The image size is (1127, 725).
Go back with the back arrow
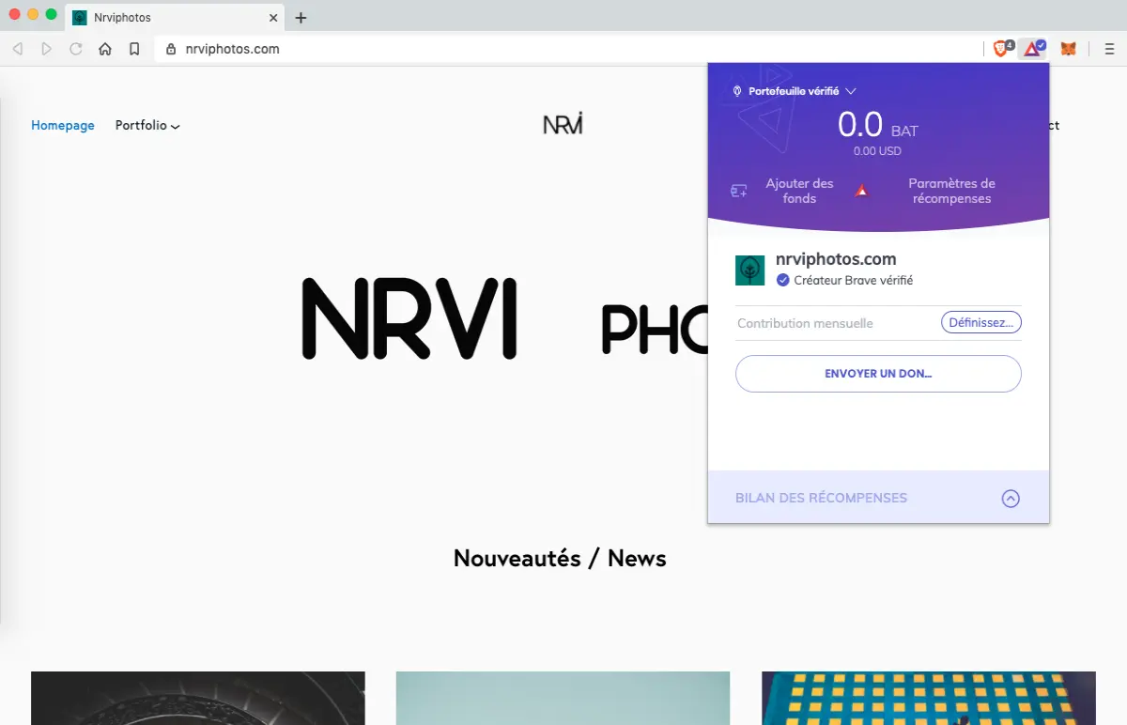pyautogui.click(x=18, y=49)
